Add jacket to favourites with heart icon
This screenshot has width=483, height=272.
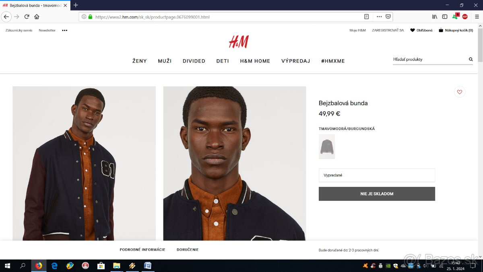click(x=459, y=92)
